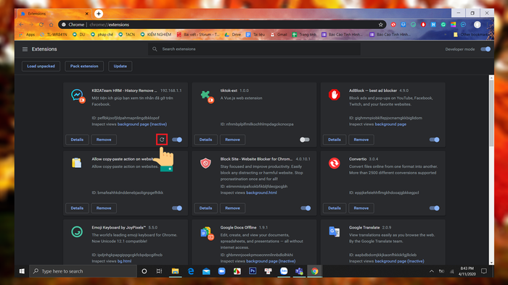Remove the Convertio extension
This screenshot has height=285, width=508.
[361, 208]
